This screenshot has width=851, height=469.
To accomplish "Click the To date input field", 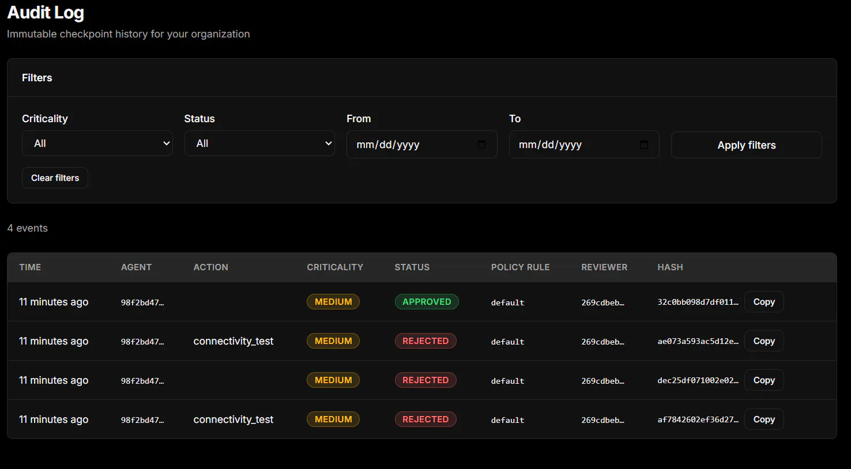I will pos(584,145).
